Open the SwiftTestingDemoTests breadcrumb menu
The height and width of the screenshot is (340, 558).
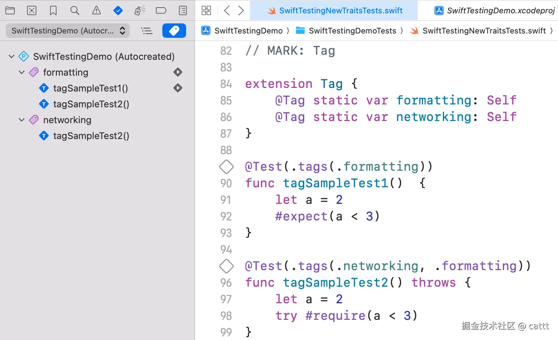352,31
